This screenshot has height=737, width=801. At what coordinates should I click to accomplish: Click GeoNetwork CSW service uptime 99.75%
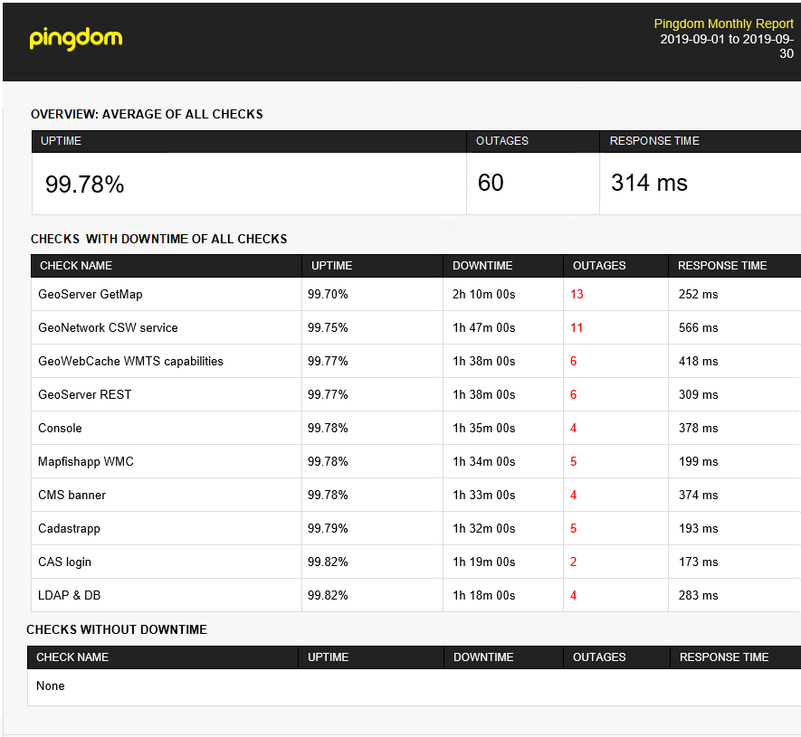point(328,327)
